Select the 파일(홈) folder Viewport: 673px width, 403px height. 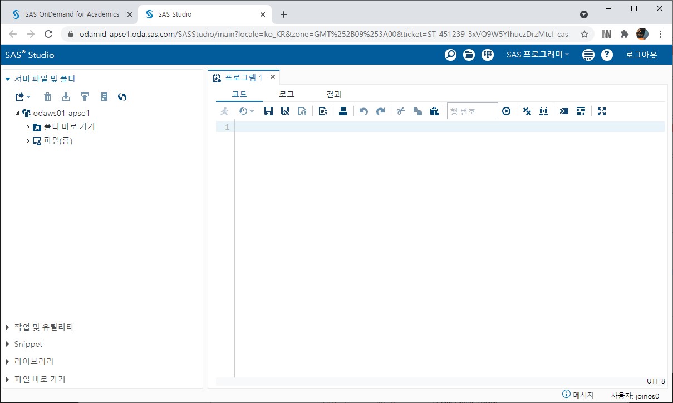(58, 141)
